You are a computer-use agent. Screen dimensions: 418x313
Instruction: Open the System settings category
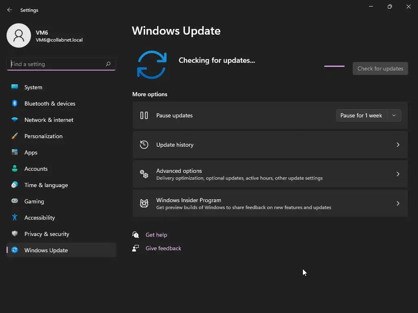click(x=61, y=87)
